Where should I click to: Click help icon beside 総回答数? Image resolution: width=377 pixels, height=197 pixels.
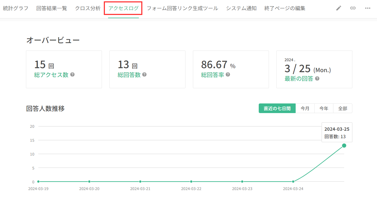[x=144, y=75]
